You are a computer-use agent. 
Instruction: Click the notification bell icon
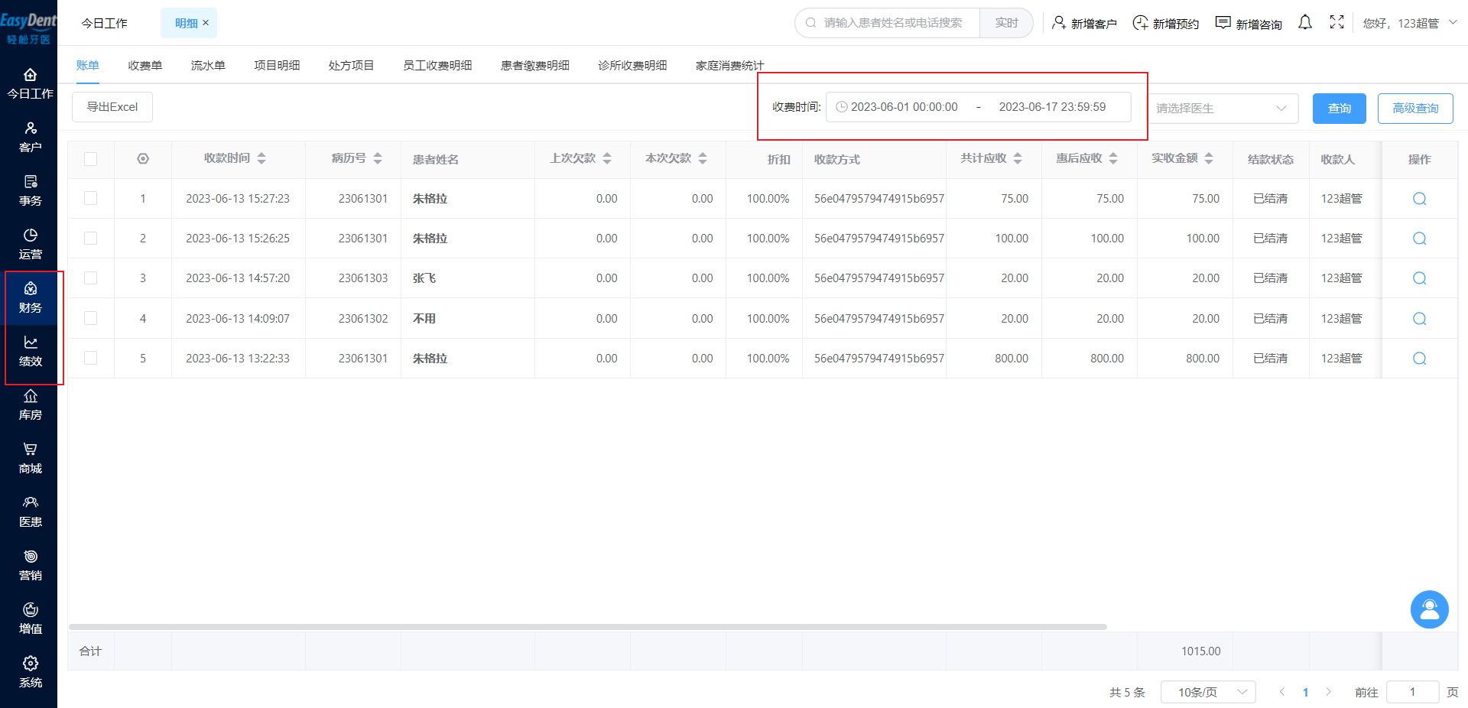tap(1305, 23)
